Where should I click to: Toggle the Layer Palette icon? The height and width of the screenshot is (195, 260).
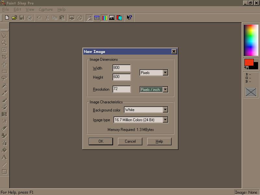pyautogui.click(x=119, y=18)
